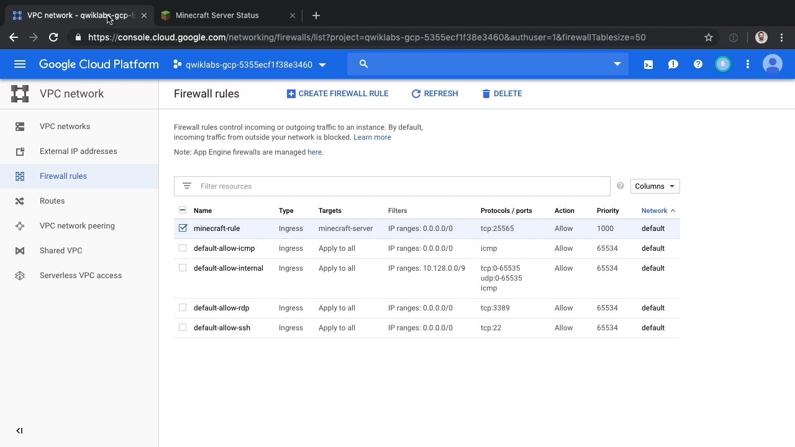Open the project selector dropdown
Viewport: 795px width, 447px height.
coord(250,65)
